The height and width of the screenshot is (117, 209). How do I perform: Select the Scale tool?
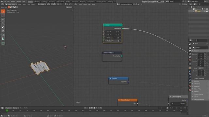[3, 27]
